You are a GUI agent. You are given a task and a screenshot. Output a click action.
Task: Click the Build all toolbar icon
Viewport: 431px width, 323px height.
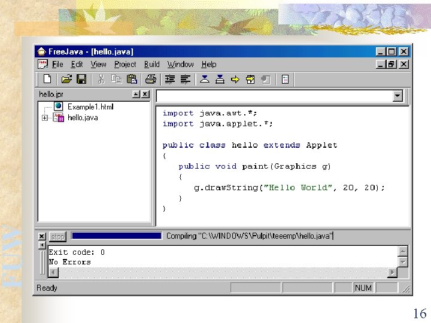pyautogui.click(x=220, y=80)
